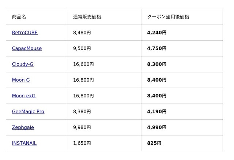The image size is (234, 160).
Task: Click Zephgale's 9,980円 regular price
Action: click(82, 127)
